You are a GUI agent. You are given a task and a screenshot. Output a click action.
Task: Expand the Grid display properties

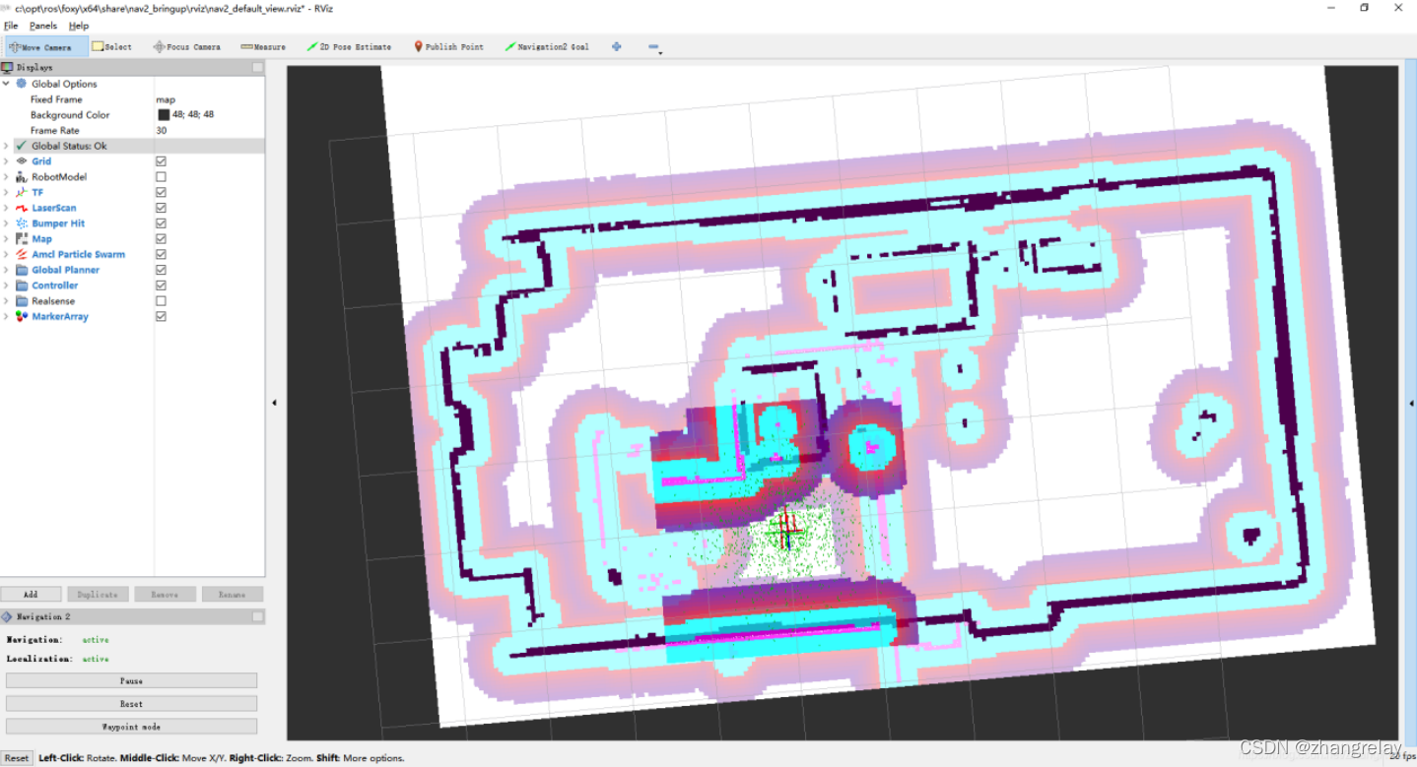(6, 161)
